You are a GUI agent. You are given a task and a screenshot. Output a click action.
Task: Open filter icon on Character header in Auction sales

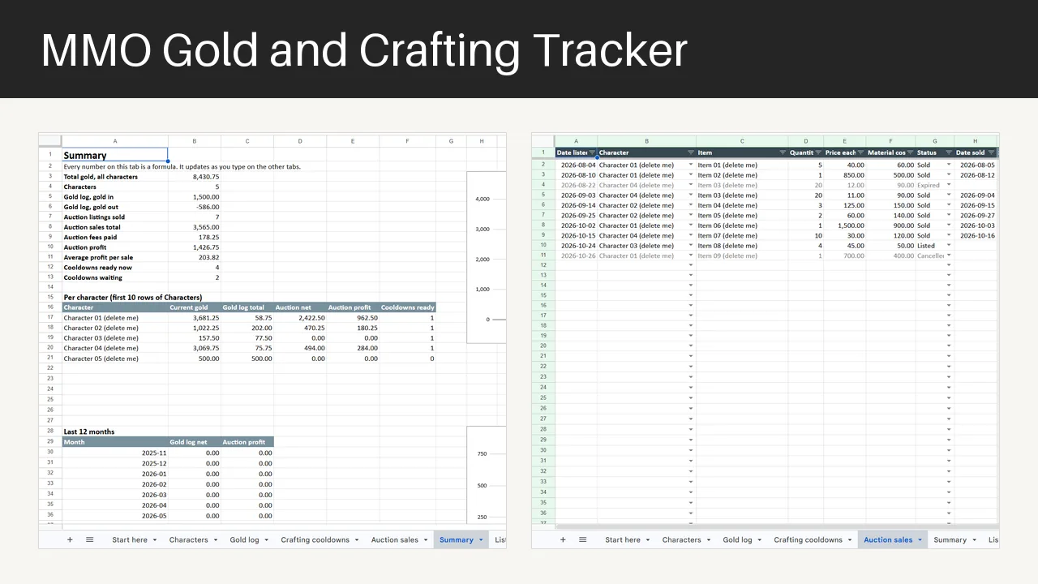pos(691,152)
